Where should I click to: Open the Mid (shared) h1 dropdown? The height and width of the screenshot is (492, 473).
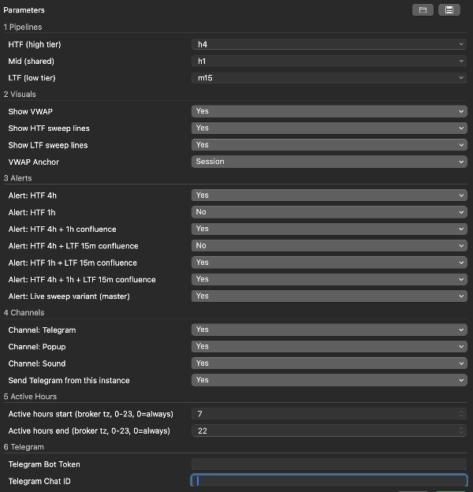pos(329,61)
